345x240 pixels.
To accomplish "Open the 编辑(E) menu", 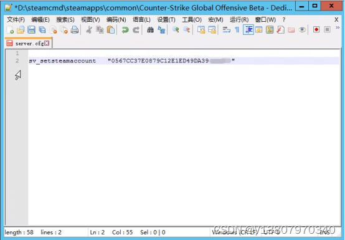I will click(x=40, y=19).
